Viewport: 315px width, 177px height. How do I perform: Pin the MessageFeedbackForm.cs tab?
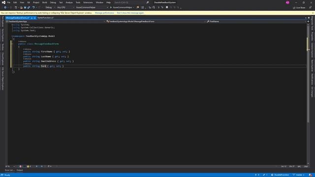(x=31, y=18)
